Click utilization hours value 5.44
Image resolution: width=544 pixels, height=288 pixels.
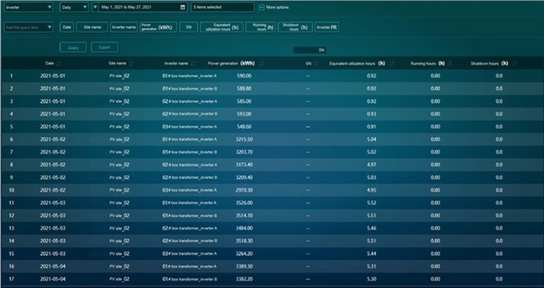pos(371,254)
